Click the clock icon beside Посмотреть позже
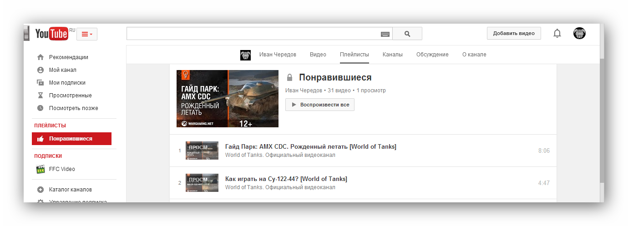Viewport: 628px width, 226px height. tap(41, 108)
